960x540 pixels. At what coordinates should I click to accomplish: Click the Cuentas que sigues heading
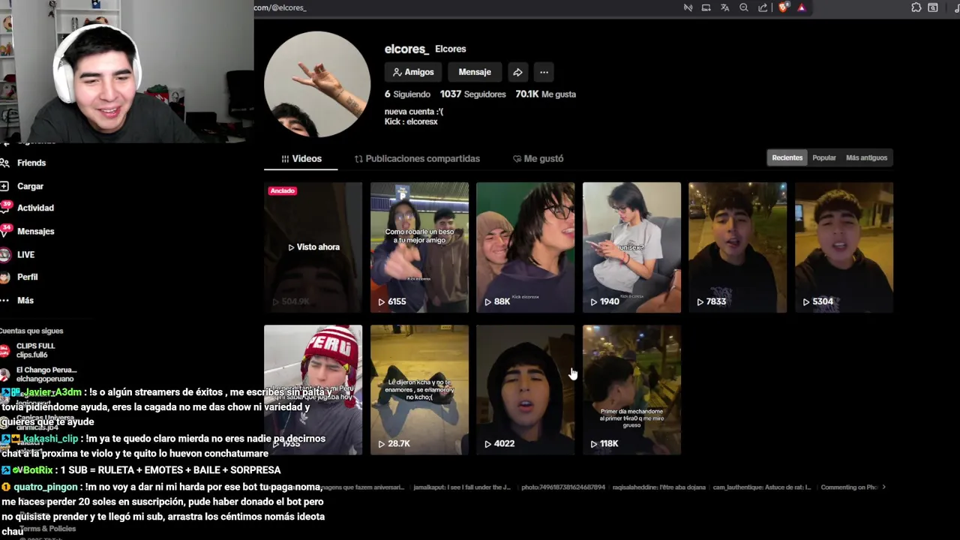pos(31,331)
